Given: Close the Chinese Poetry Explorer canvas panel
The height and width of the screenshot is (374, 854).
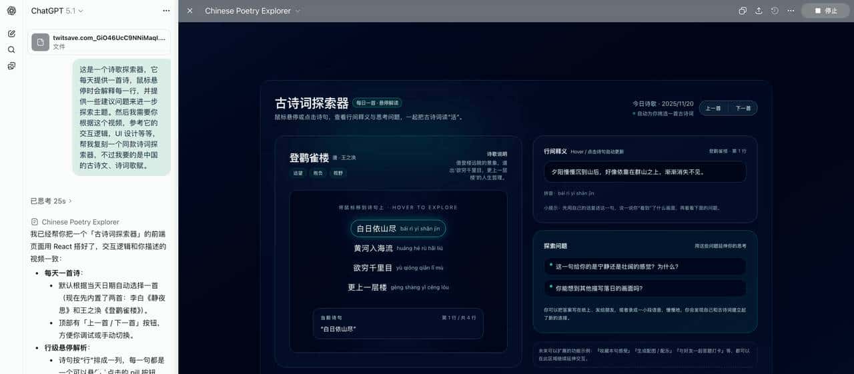Looking at the screenshot, I should pos(190,11).
